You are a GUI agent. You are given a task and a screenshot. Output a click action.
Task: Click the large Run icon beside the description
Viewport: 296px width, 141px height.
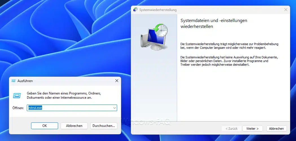(17, 95)
